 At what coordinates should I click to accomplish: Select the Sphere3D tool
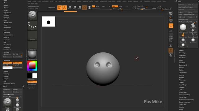pos(183,40)
